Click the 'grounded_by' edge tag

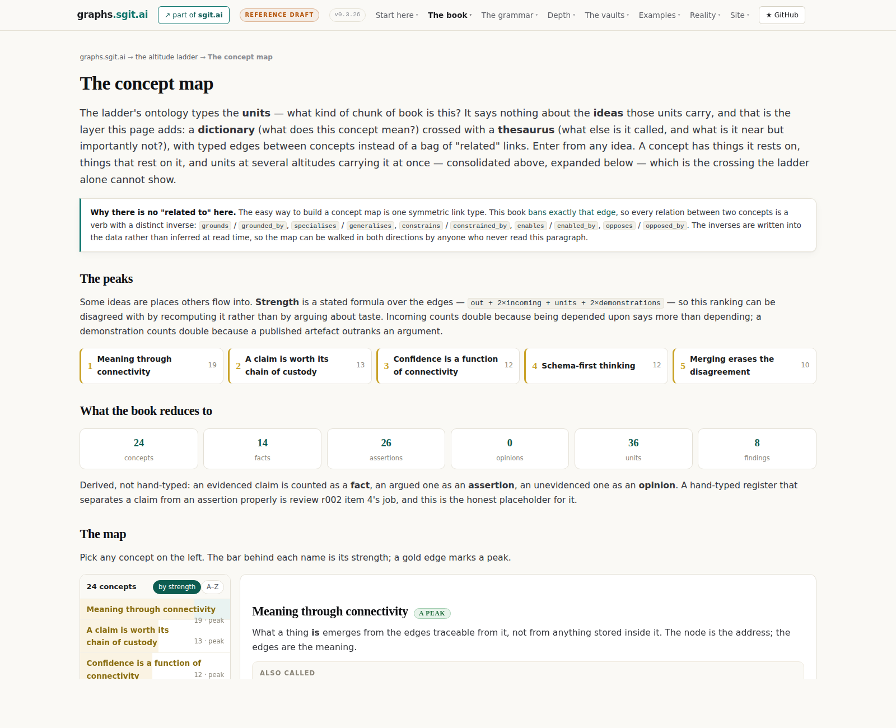pos(263,226)
